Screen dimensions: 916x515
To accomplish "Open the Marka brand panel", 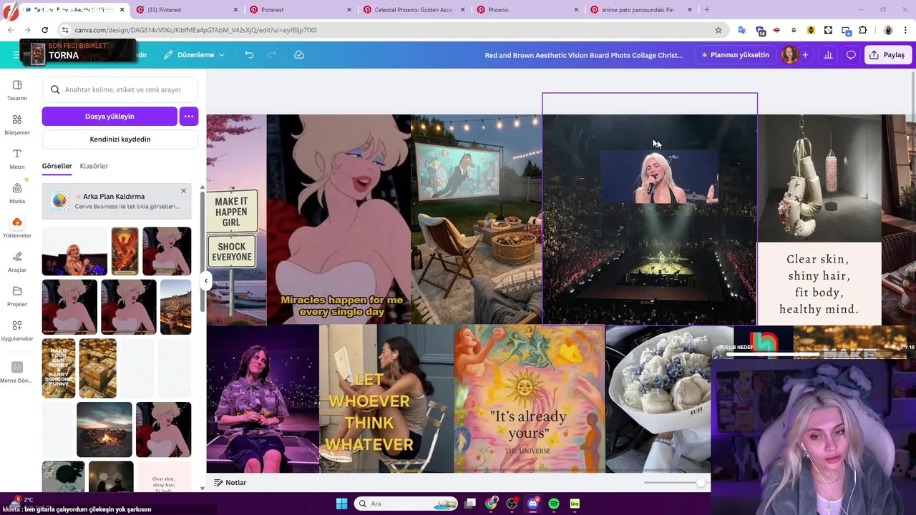I will tap(17, 193).
